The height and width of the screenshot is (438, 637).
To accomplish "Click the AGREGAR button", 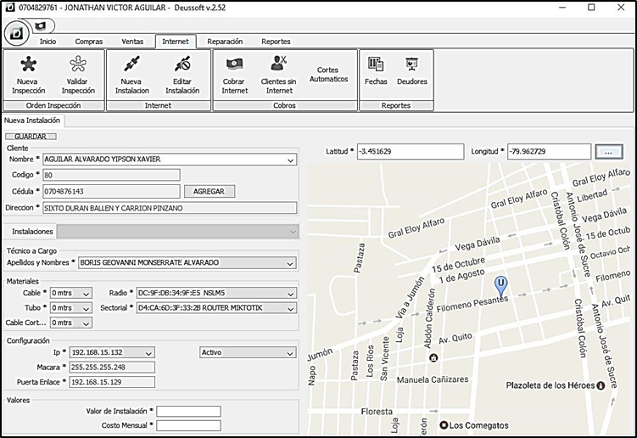I will 209,192.
